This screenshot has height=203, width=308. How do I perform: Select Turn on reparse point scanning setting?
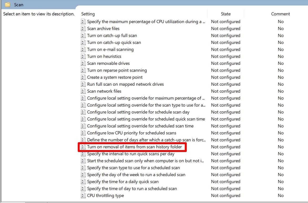pos(117,70)
